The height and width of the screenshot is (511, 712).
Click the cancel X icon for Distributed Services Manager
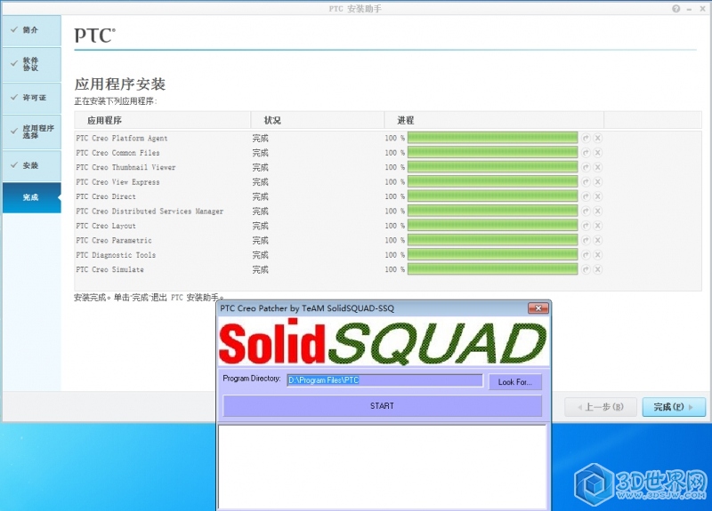pos(597,211)
